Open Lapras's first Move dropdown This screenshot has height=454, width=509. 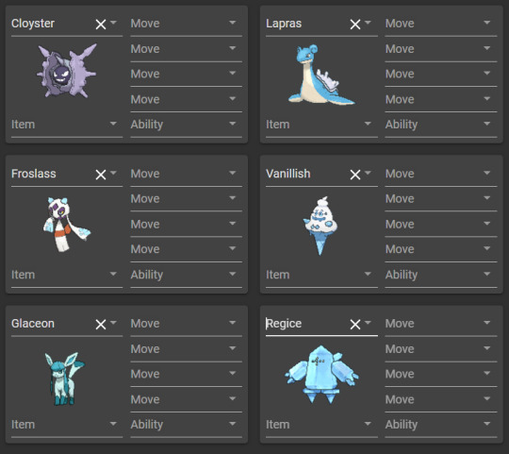coord(441,24)
